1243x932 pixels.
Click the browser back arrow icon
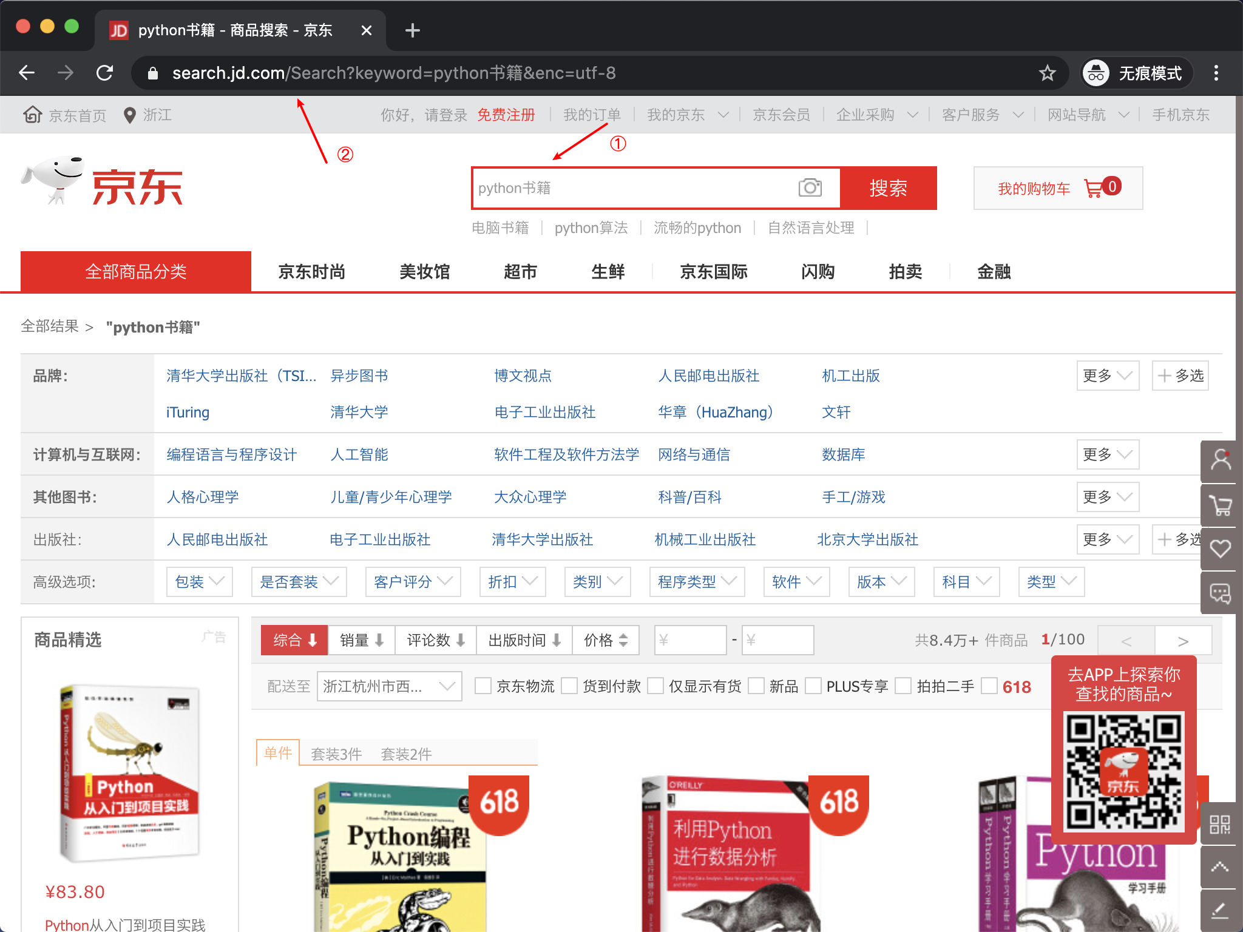27,73
